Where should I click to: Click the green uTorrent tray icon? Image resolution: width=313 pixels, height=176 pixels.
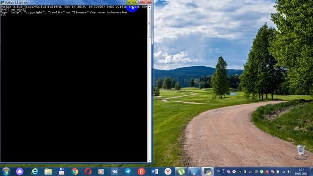point(262,172)
